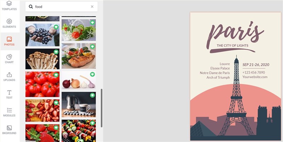The image size is (283, 142).
Task: Select the red tomatoes photo
Action: pyautogui.click(x=42, y=84)
